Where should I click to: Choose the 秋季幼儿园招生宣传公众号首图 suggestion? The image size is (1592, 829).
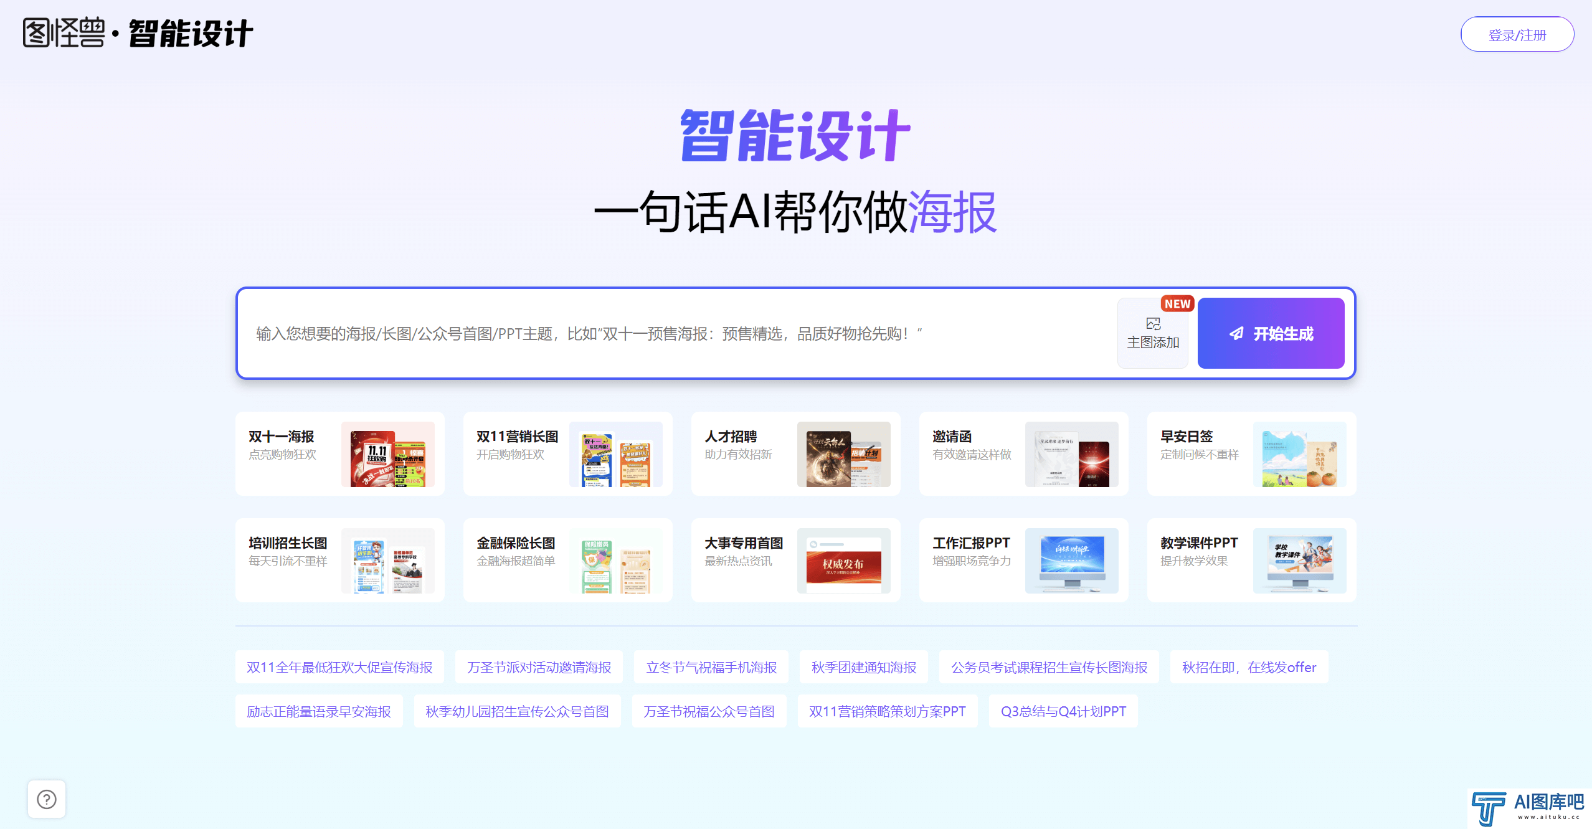(x=517, y=711)
